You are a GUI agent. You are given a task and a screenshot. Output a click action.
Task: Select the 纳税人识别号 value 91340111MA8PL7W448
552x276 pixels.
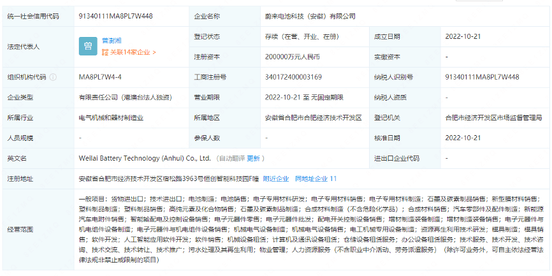(x=483, y=77)
